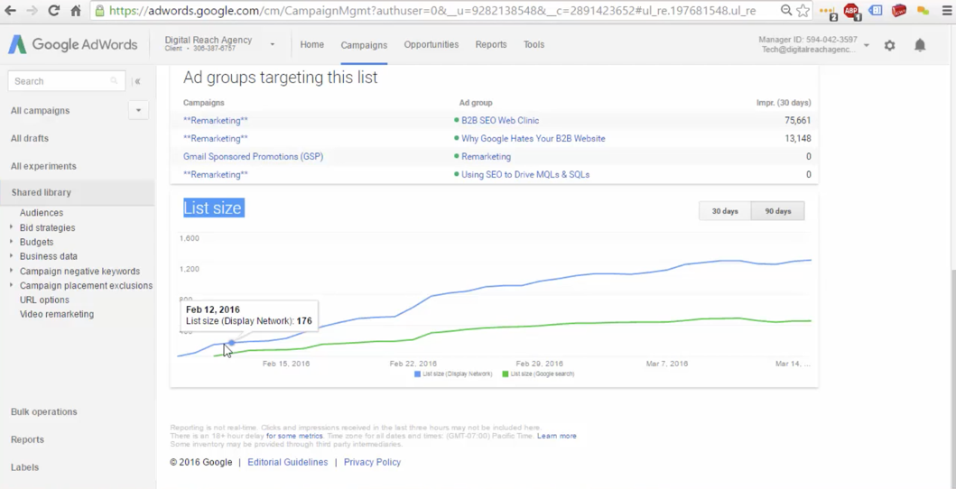Click the green lock icon in address bar
This screenshot has height=489, width=956.
pyautogui.click(x=99, y=10)
